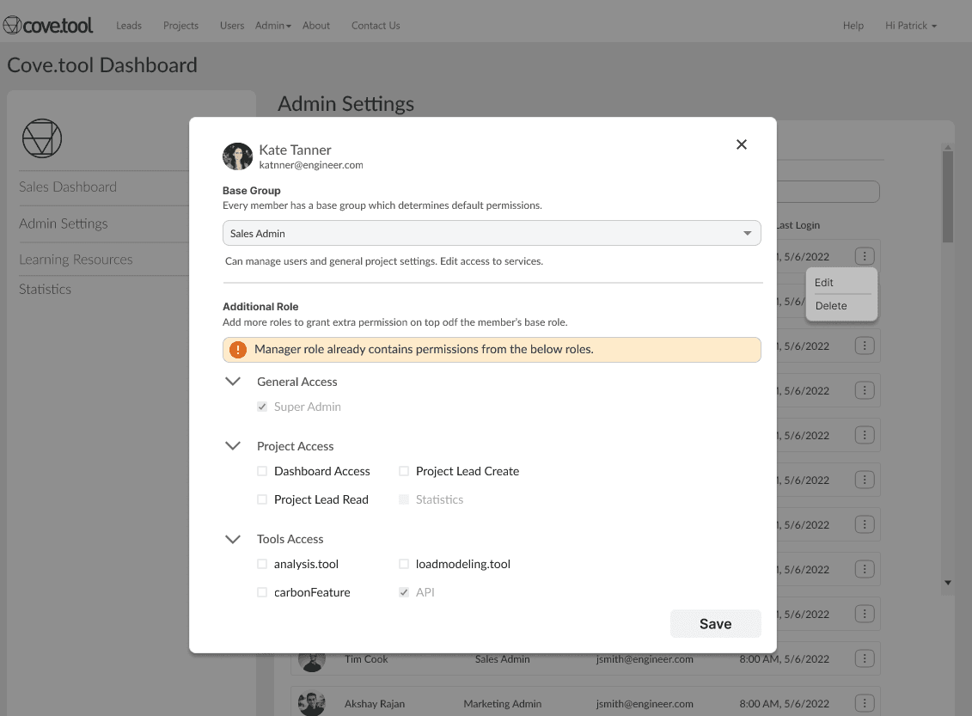Choose Edit from the row context menu
Screen dimensions: 972x716
pyautogui.click(x=824, y=283)
